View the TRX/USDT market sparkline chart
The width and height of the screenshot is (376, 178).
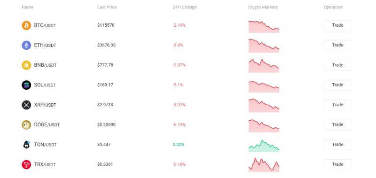pos(264,165)
